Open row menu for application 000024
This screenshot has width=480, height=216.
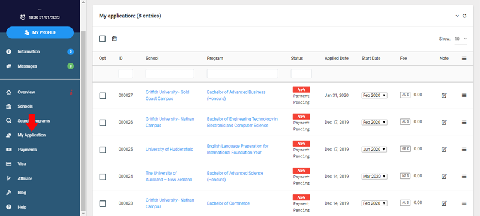click(x=464, y=177)
